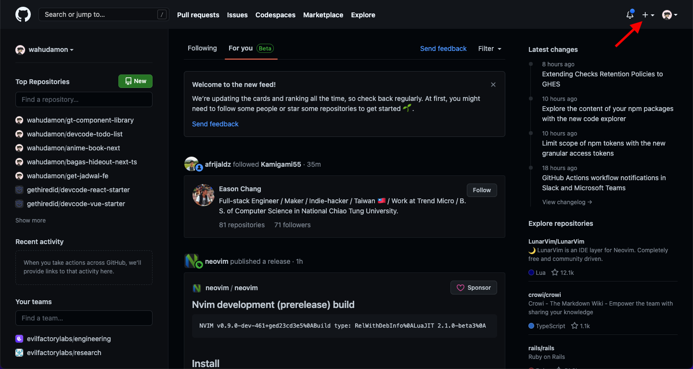Go to Pull requests

[x=198, y=15]
